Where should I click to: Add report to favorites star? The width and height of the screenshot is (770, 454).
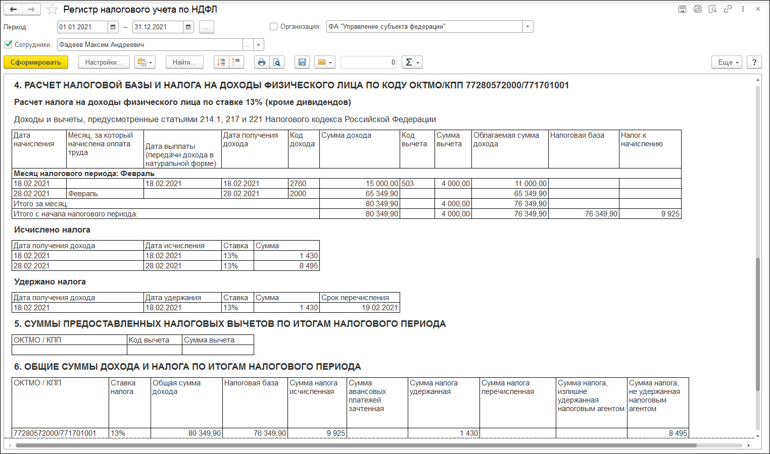point(52,9)
